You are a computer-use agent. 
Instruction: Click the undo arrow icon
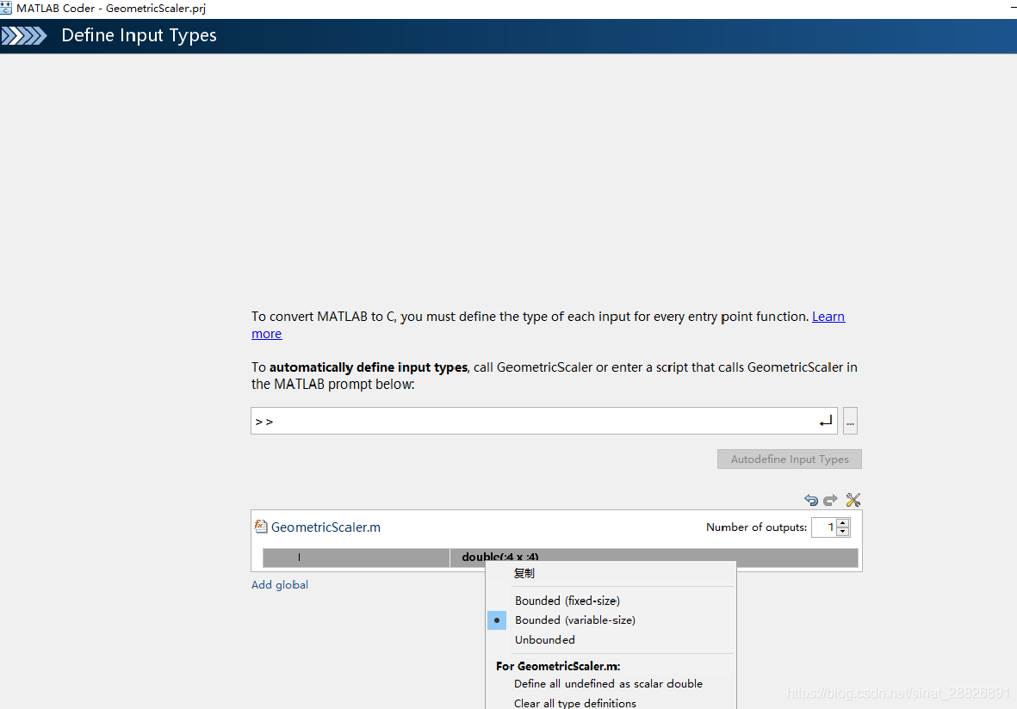pyautogui.click(x=810, y=500)
